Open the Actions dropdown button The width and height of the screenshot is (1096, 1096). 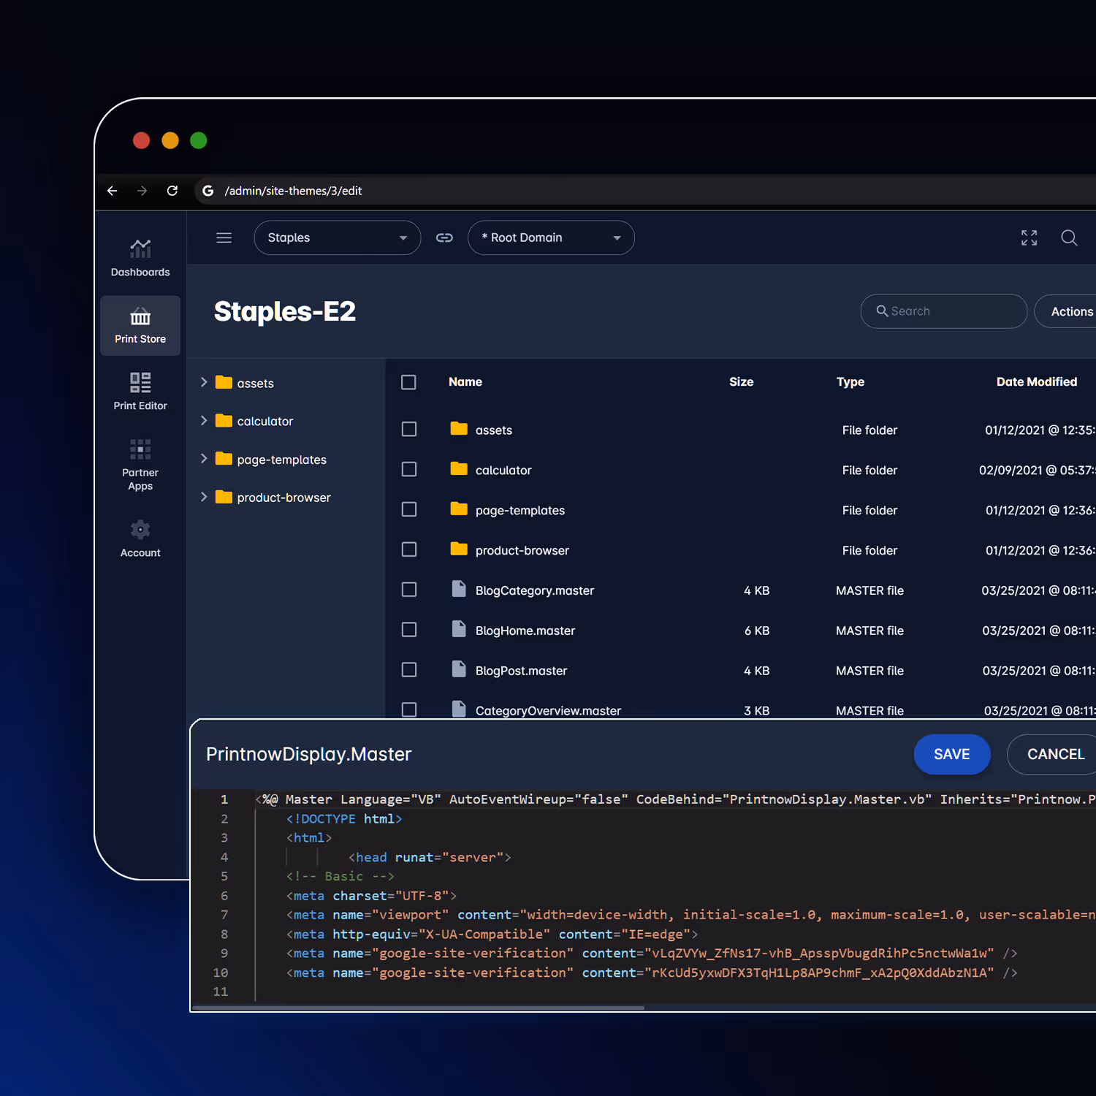(x=1065, y=311)
